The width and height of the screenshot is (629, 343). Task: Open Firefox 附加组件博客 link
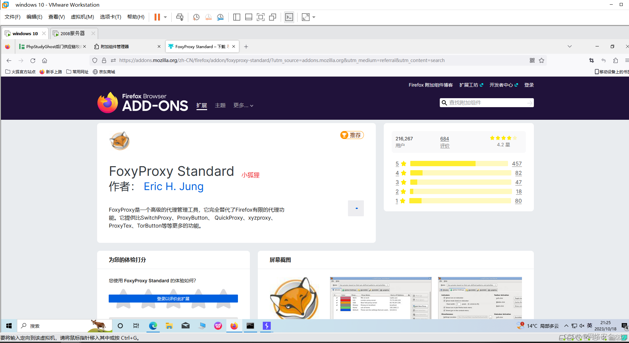coord(430,85)
